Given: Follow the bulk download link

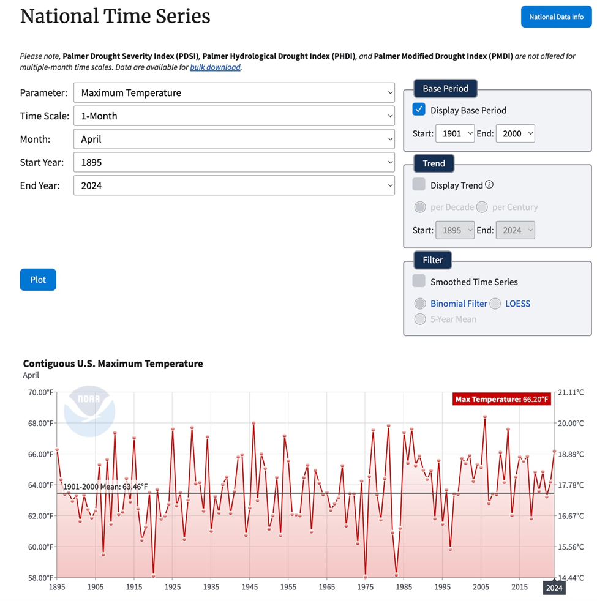Looking at the screenshot, I should (x=215, y=67).
